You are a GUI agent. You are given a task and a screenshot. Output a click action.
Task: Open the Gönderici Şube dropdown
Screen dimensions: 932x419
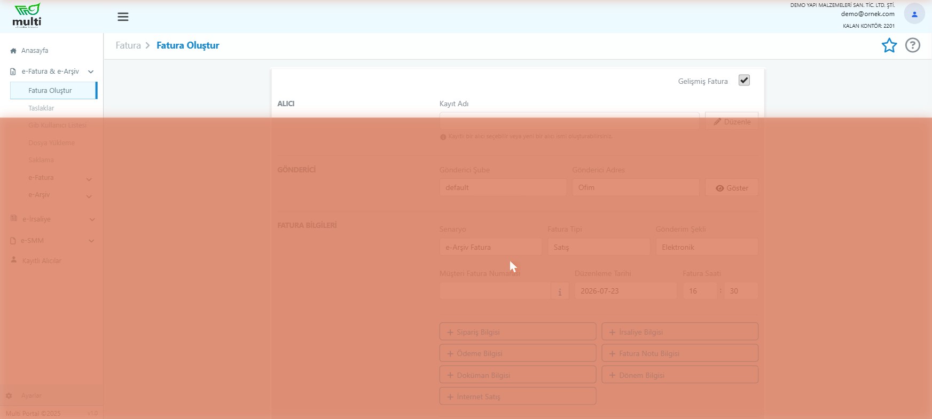[503, 187]
